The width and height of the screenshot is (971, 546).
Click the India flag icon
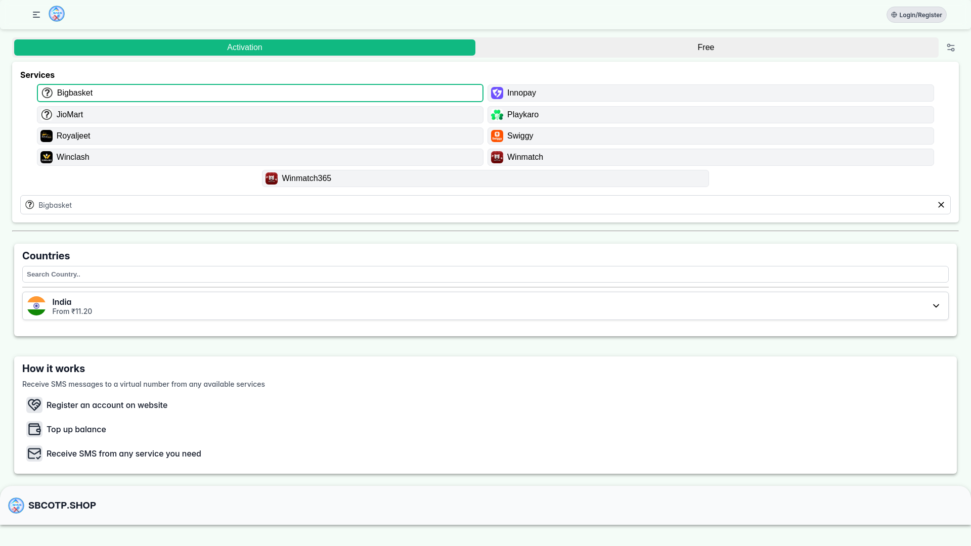(36, 306)
